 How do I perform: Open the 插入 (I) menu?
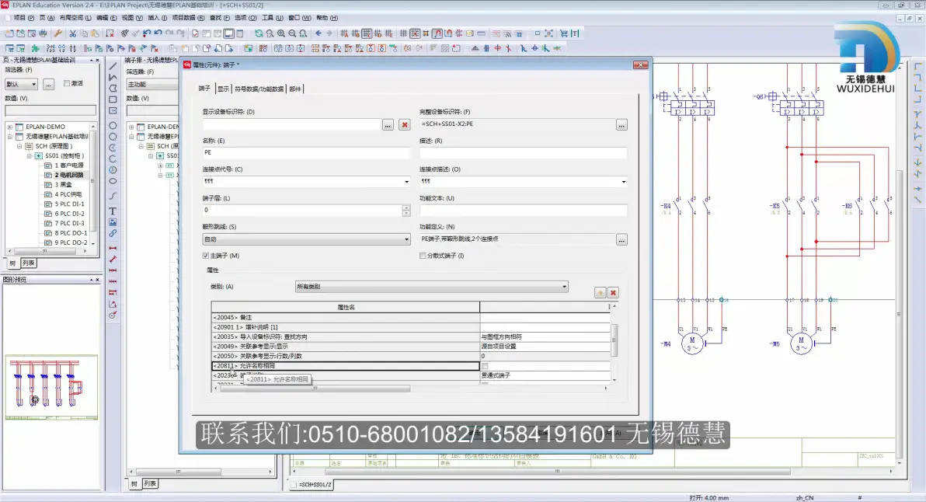click(x=157, y=18)
